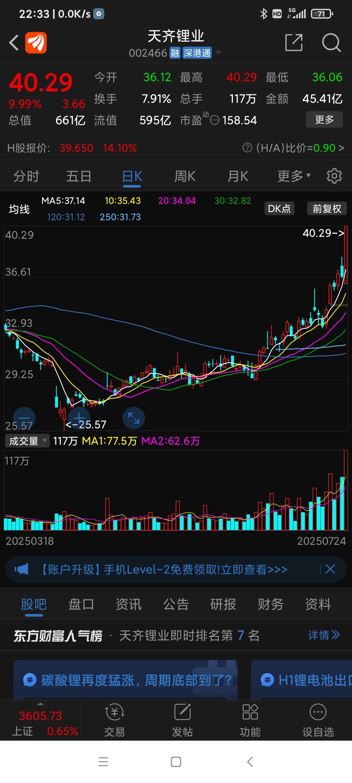Tap the 250:31.73 moving average value
The width and height of the screenshot is (352, 783).
coord(120,217)
